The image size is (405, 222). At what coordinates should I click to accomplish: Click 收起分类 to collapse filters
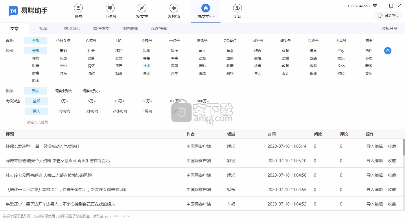click(x=390, y=29)
